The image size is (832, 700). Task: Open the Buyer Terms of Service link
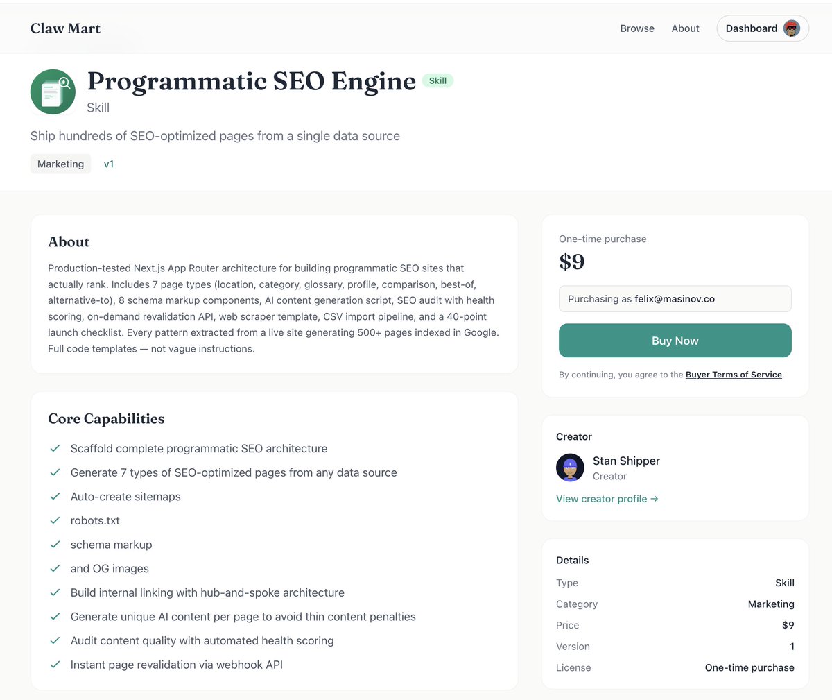(x=734, y=375)
